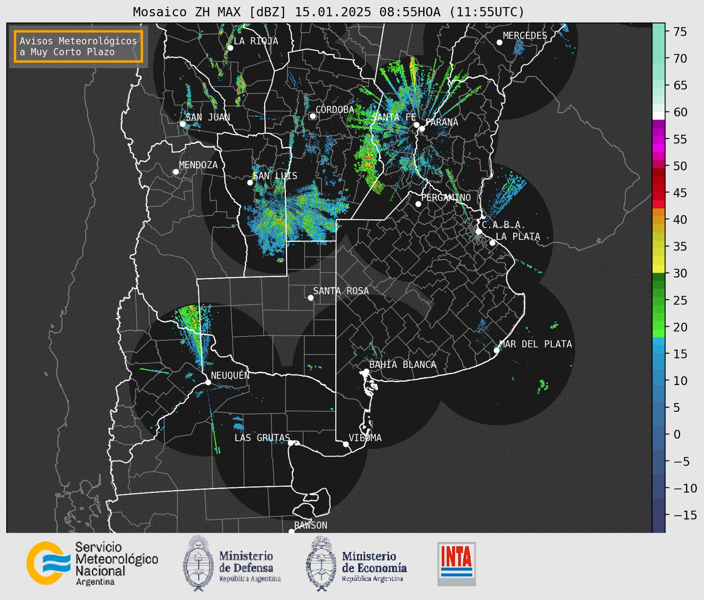Click the BAHÍA BLANCA city marker dot

366,371
